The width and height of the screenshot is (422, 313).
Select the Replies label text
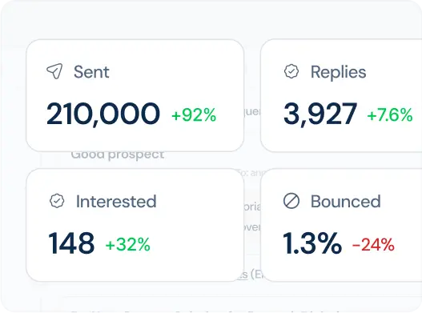point(338,72)
